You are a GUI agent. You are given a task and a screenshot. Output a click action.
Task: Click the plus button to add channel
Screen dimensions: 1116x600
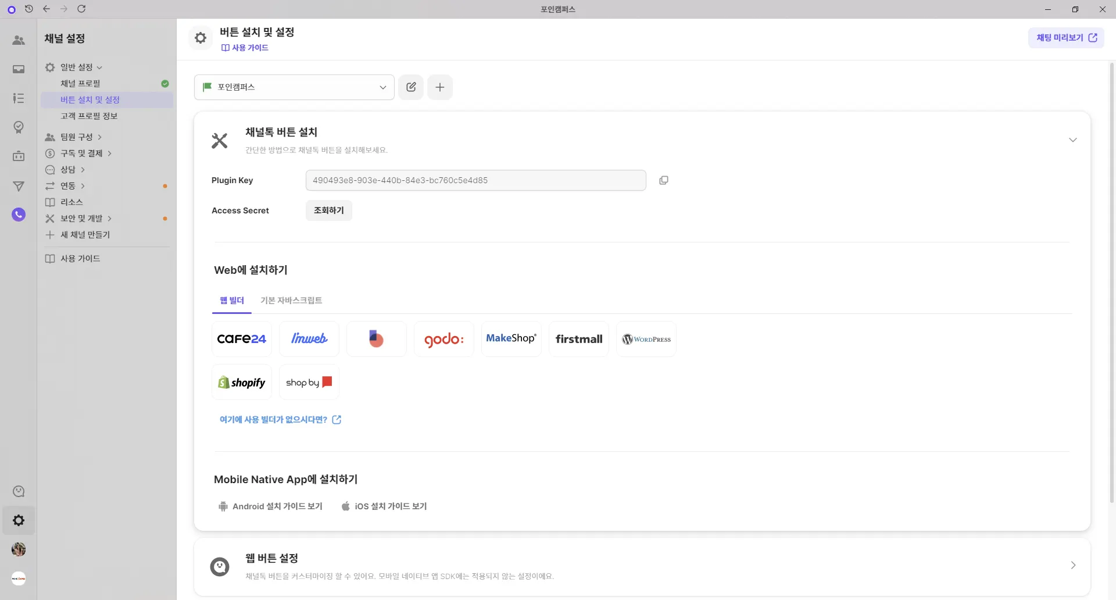point(440,87)
